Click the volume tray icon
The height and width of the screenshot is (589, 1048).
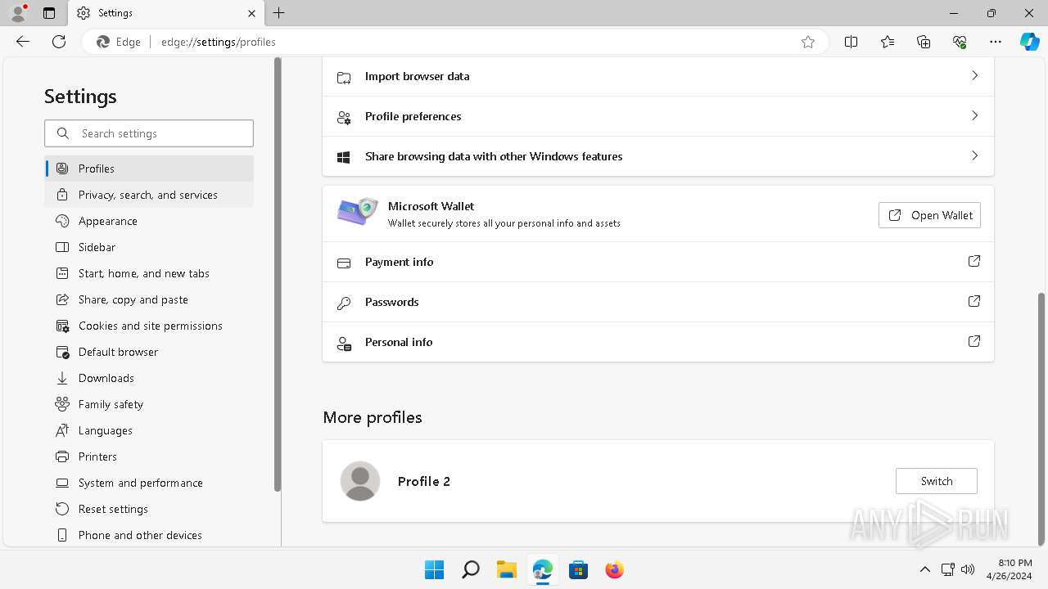(968, 569)
